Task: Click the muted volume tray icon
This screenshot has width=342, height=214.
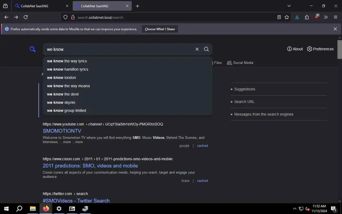Action: click(307, 209)
